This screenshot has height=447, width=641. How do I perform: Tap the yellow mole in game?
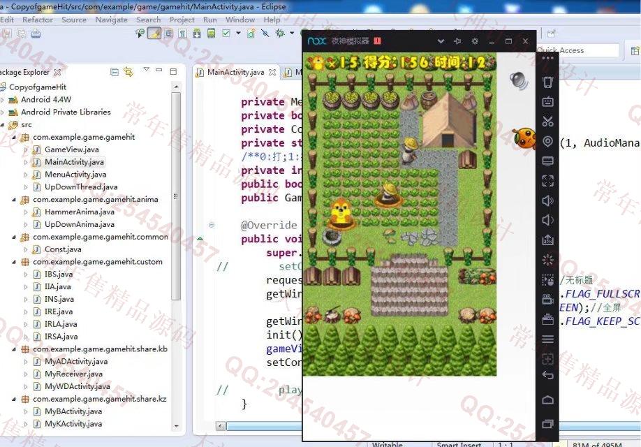(341, 213)
